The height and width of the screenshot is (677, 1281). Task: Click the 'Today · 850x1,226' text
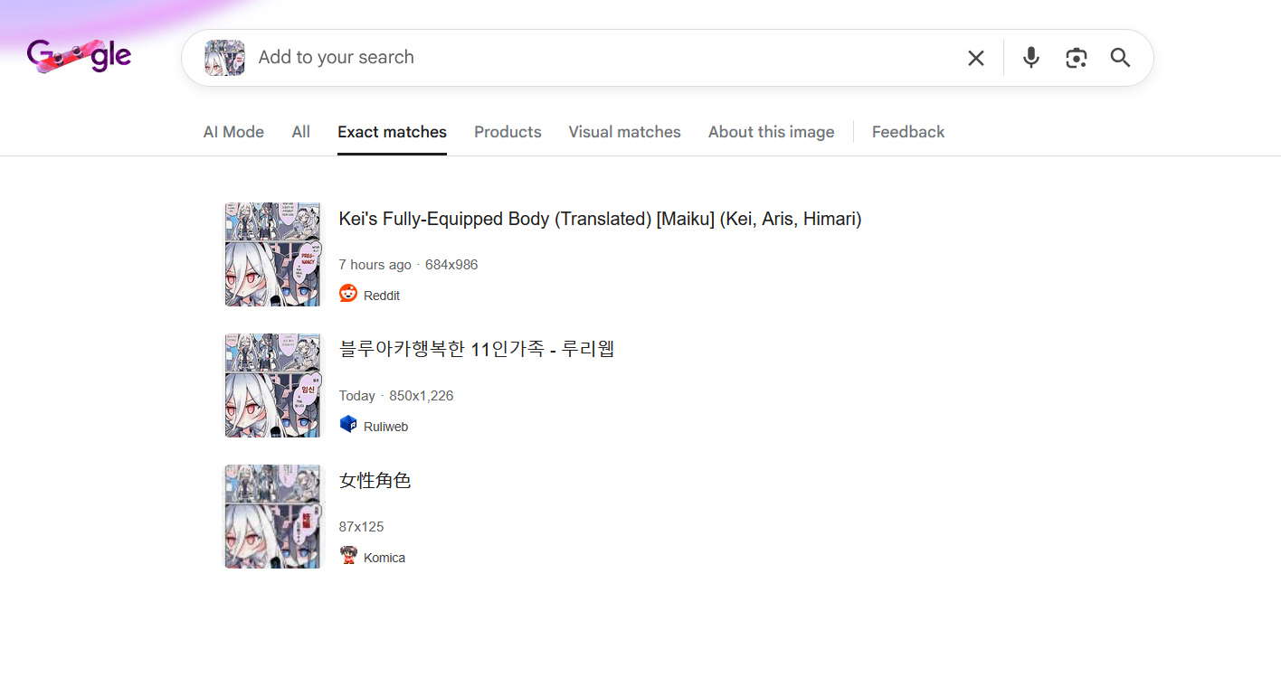[396, 396]
